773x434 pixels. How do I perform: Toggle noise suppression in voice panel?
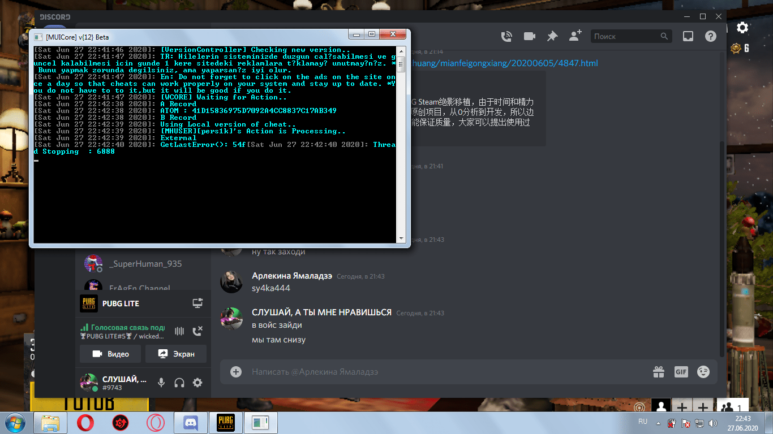[179, 332]
